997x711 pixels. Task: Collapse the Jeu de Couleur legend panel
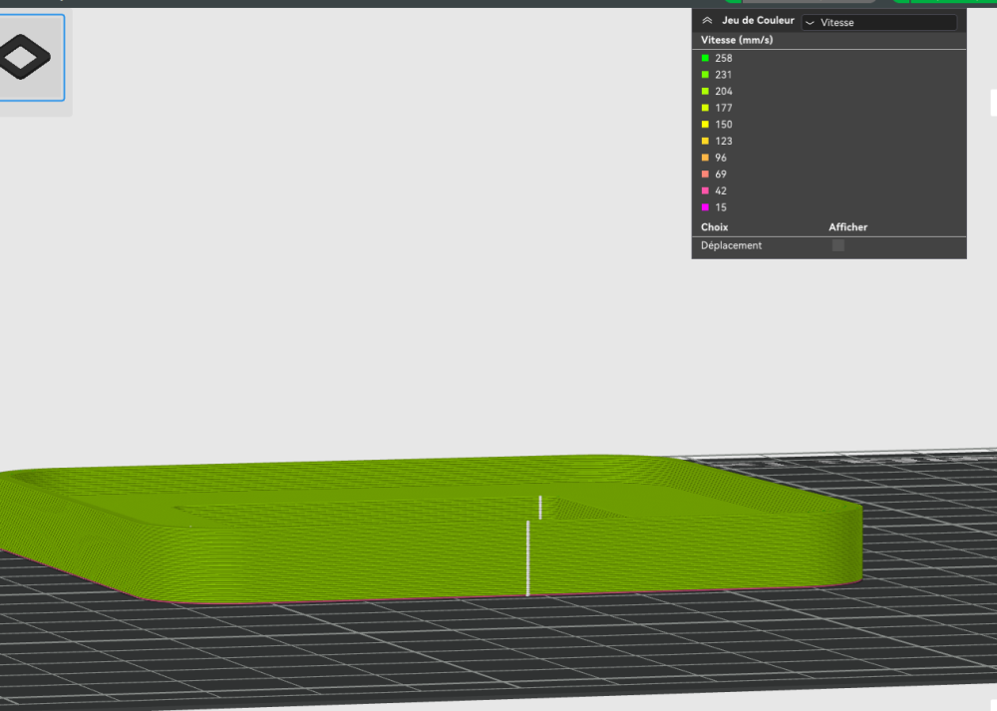[707, 21]
